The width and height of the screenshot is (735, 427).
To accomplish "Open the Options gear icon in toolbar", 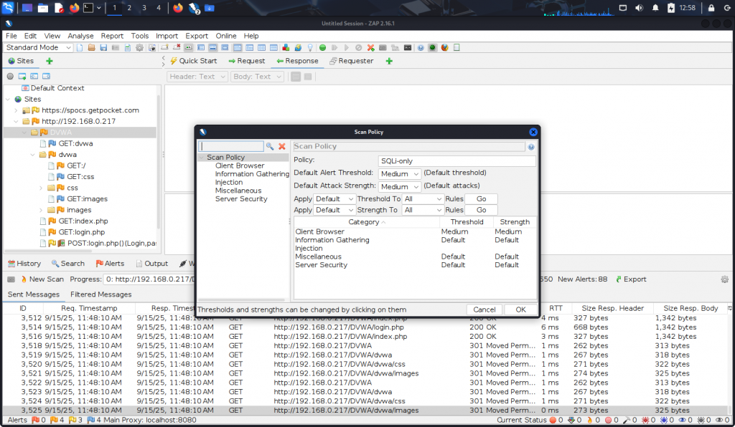I will coord(140,47).
